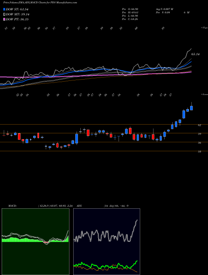
Task: Click the 'Pre H: 69.61' high value
Action: coord(130,12)
